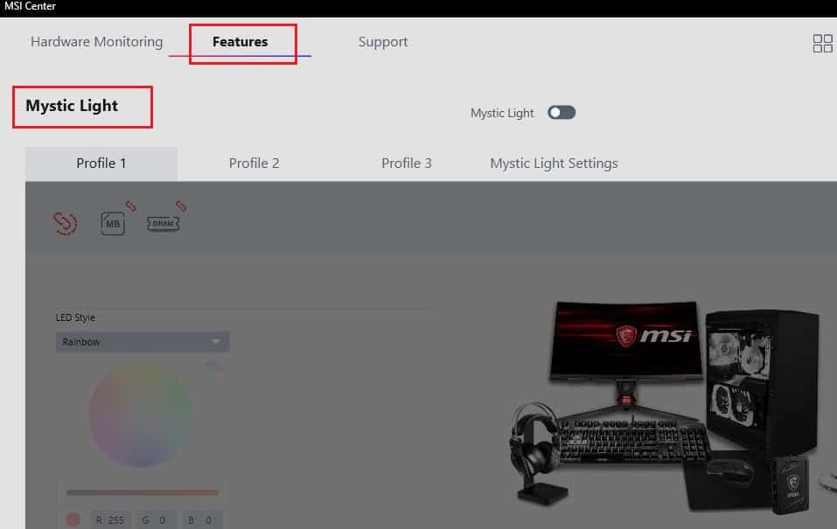
Task: Pick a color on the color wheel
Action: coord(141,414)
